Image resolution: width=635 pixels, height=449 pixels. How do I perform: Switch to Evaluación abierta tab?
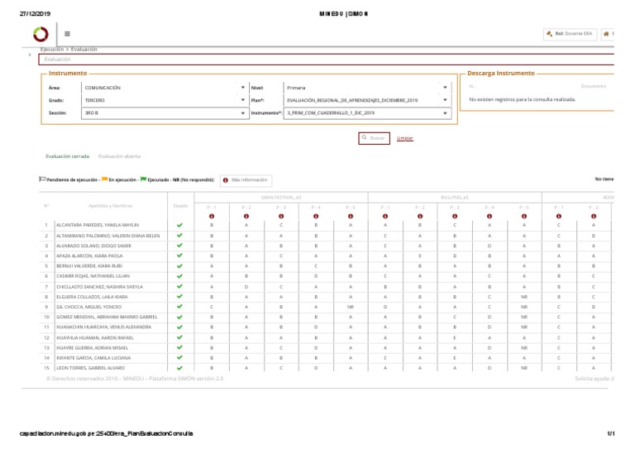coord(119,155)
